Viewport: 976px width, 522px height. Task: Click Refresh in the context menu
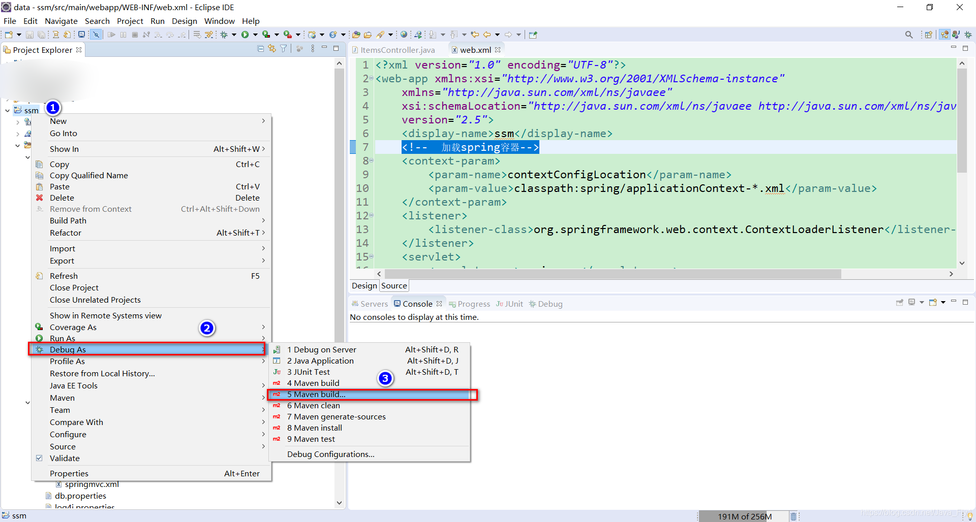click(x=151, y=276)
